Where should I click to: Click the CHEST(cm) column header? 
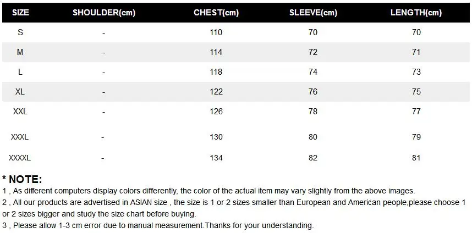point(216,13)
